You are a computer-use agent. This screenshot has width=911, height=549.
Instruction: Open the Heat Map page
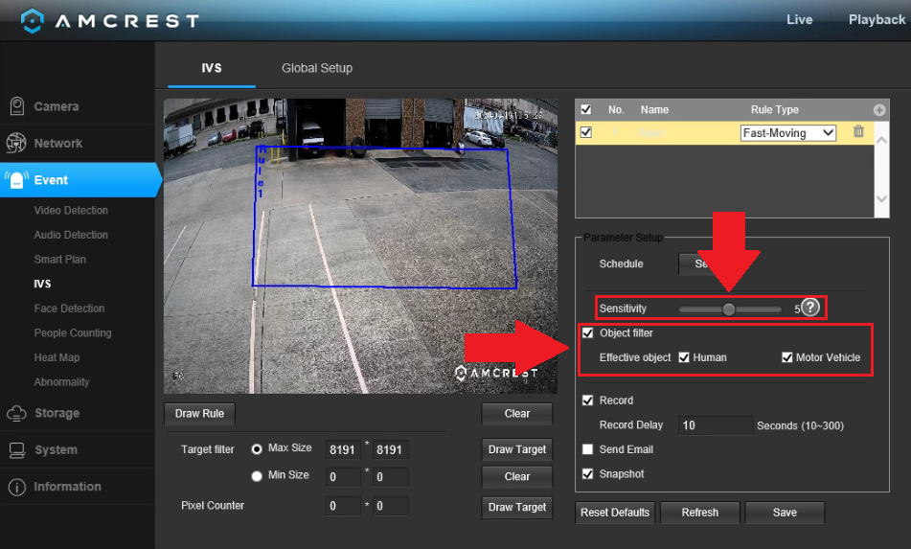[x=57, y=357]
